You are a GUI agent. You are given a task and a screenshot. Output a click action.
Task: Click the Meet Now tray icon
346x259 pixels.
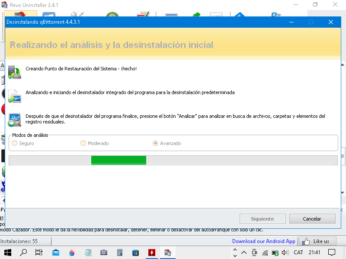[254, 253]
